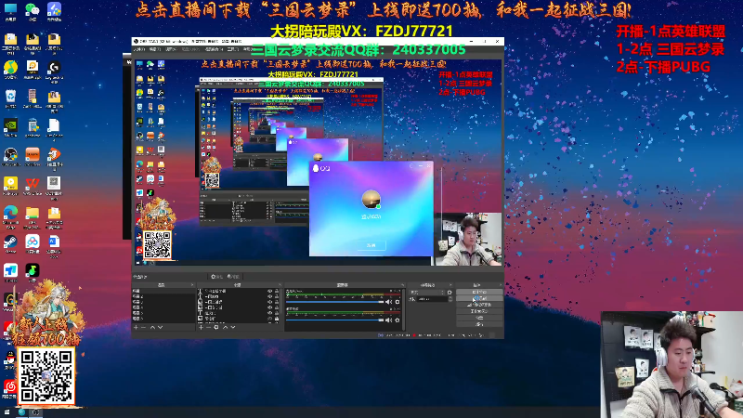Select the first scene in Scenes list
Viewport: 743px width, 418px height.
tap(163, 291)
